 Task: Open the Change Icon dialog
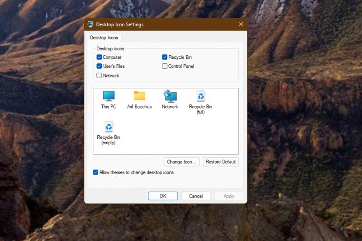coord(181,162)
